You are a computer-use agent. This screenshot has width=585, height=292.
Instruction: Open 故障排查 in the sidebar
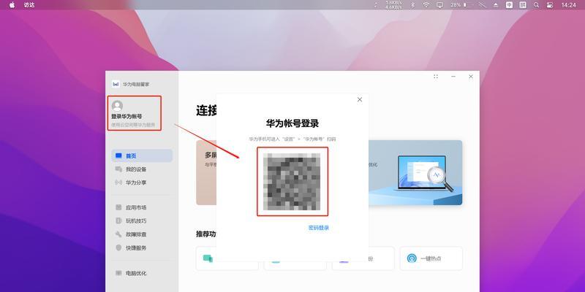[142, 234]
